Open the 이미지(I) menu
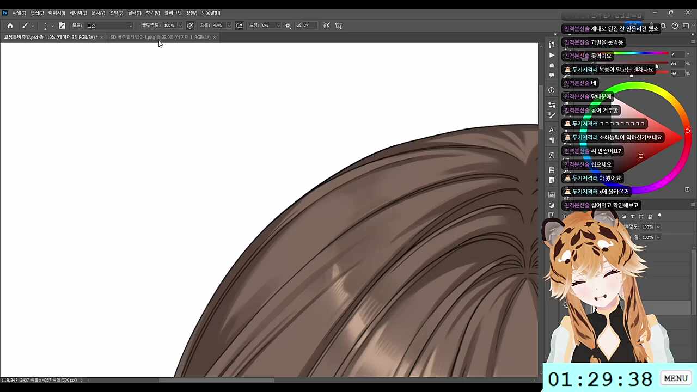The width and height of the screenshot is (697, 392). [x=57, y=13]
